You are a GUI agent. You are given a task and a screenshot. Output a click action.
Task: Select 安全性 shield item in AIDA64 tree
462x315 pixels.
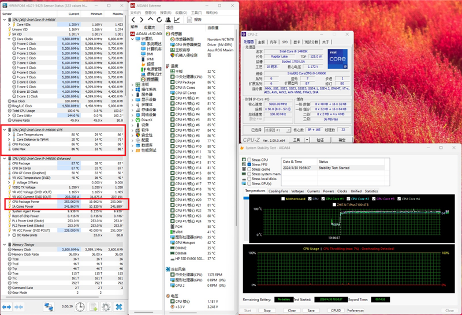coord(144,135)
